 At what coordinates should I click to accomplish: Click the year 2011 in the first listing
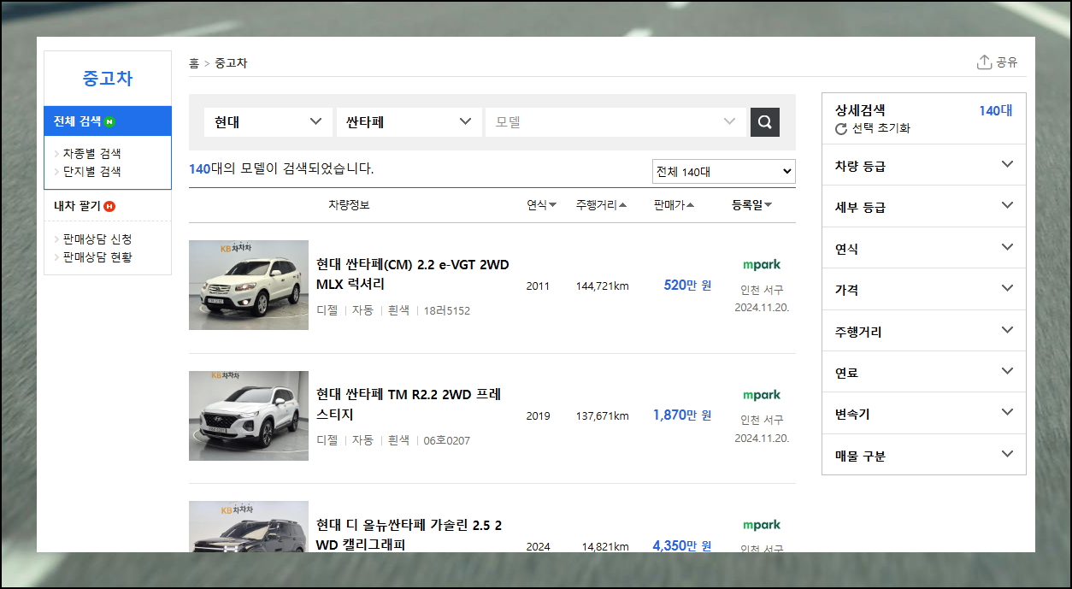539,286
